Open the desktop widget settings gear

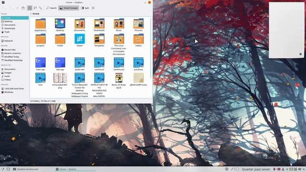[x=300, y=54]
